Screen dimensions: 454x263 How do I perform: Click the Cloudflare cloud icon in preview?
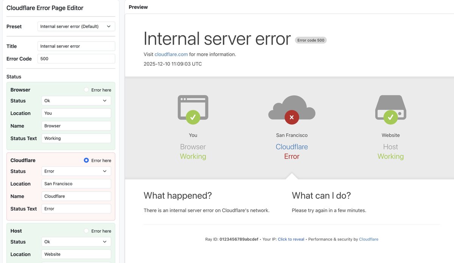click(x=292, y=108)
